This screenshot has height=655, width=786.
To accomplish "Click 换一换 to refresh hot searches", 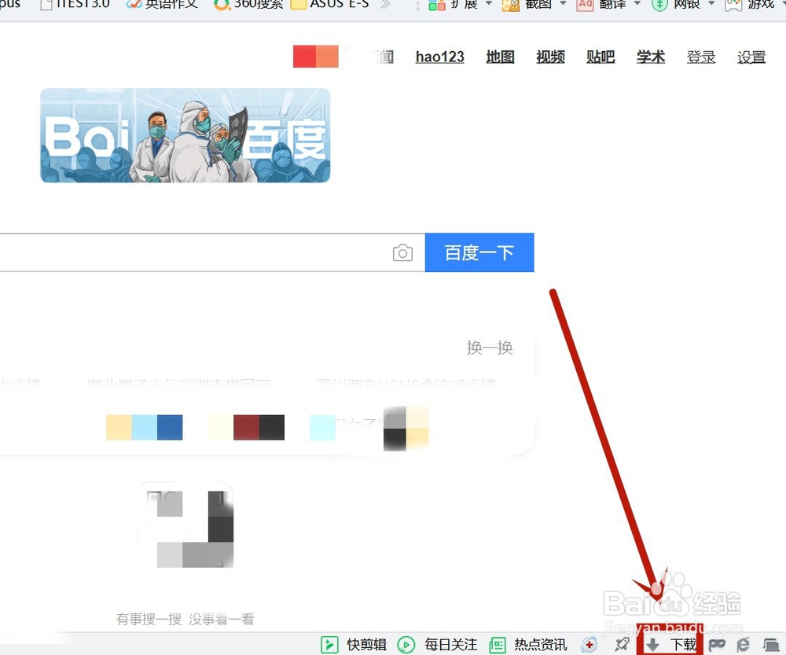I will point(489,348).
